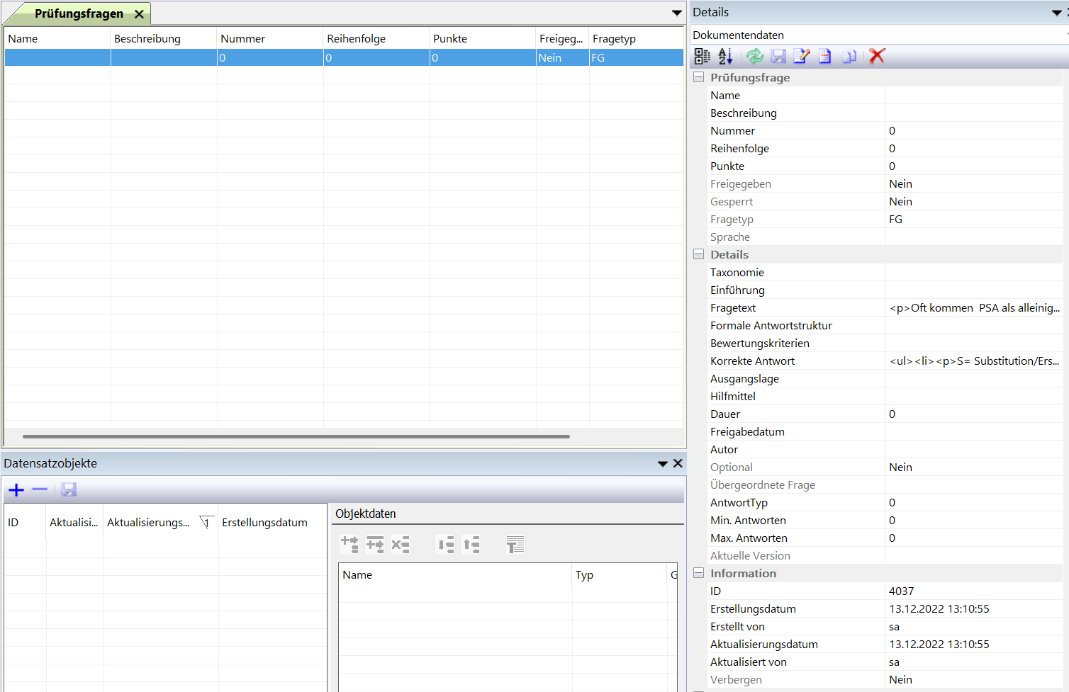Toggle sort indicator on Aktualisierungs column
The height and width of the screenshot is (692, 1069).
tap(206, 523)
